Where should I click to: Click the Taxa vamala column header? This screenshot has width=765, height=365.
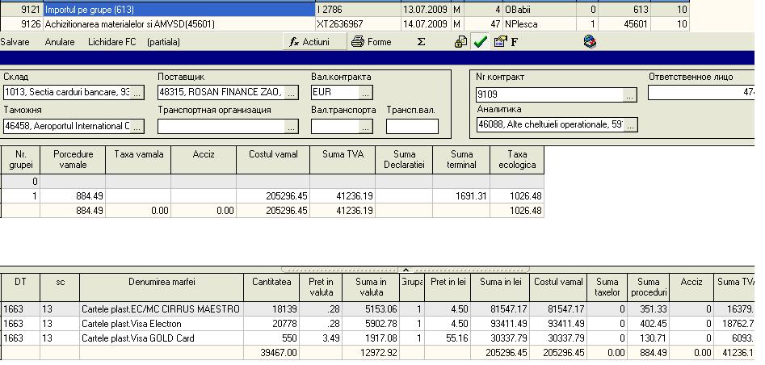[x=139, y=160]
